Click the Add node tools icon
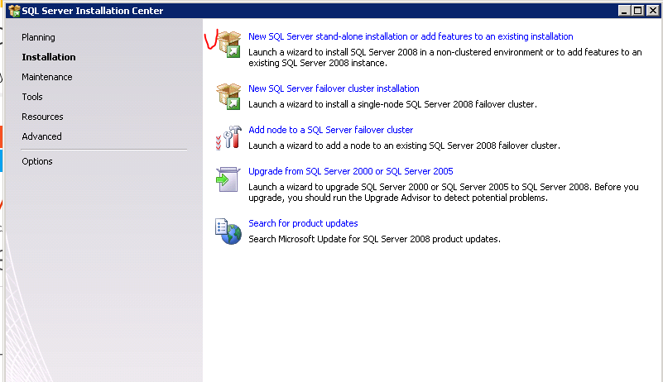The height and width of the screenshot is (382, 663). tap(228, 138)
